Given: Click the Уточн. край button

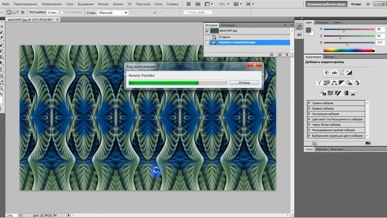Looking at the screenshot, I should [198, 12].
